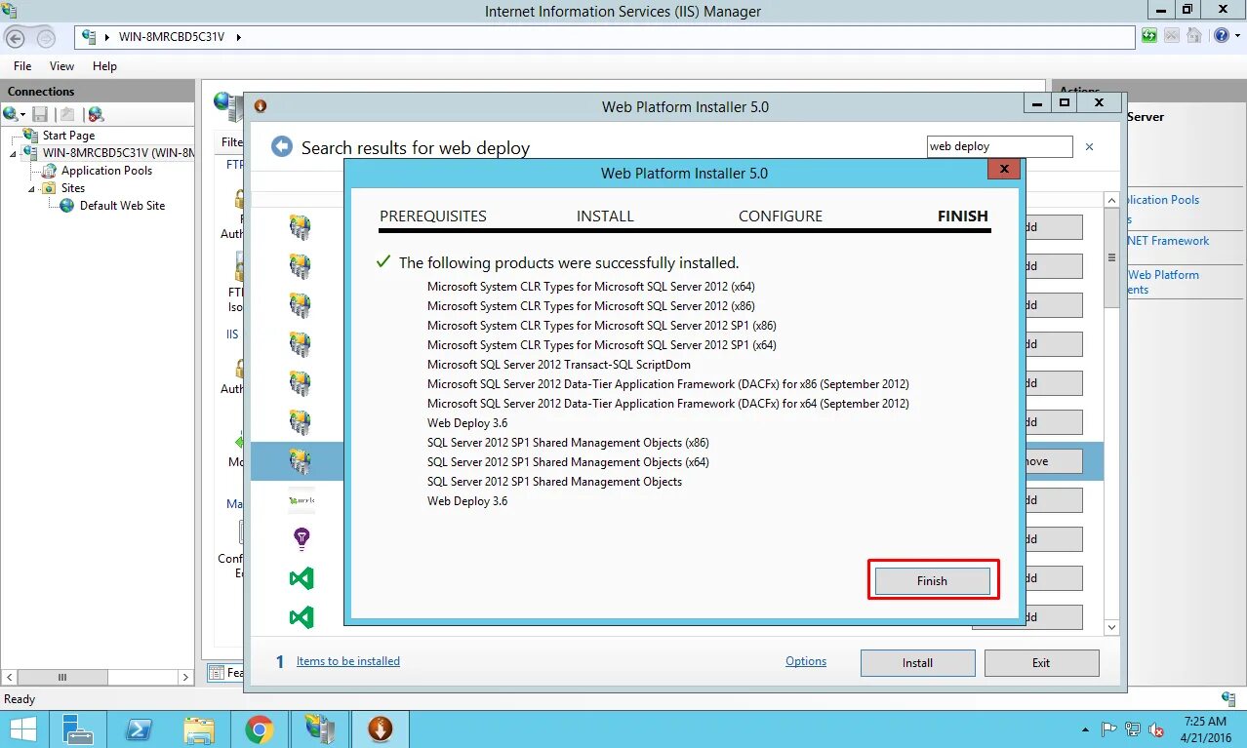Click the down arrow on results scrollbar
Screen dimensions: 1247x748
point(1111,627)
